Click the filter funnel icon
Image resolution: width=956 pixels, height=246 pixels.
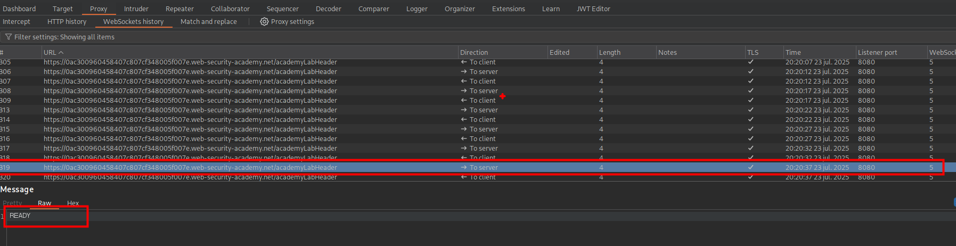coord(9,37)
